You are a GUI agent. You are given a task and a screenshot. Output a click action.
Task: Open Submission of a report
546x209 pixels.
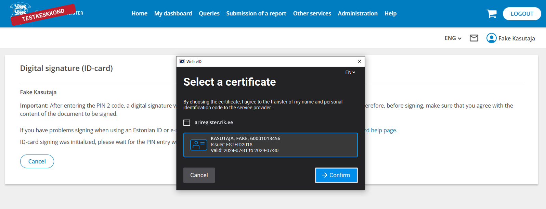click(x=256, y=13)
